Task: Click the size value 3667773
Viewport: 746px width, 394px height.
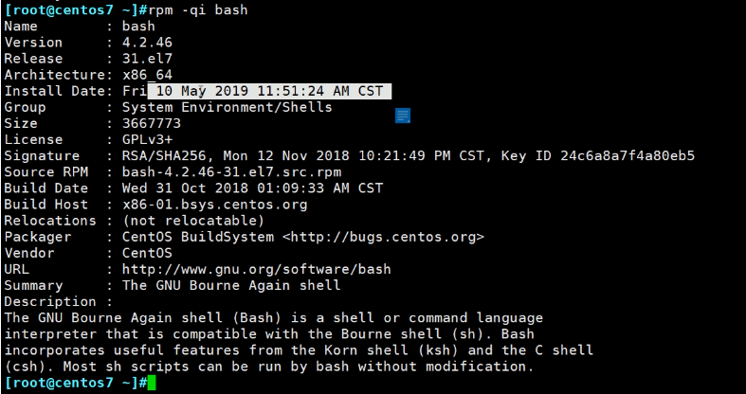Action: (152, 123)
